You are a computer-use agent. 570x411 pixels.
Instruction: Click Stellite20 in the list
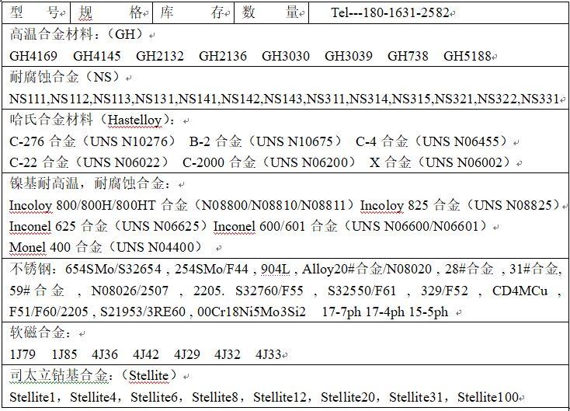(x=348, y=397)
